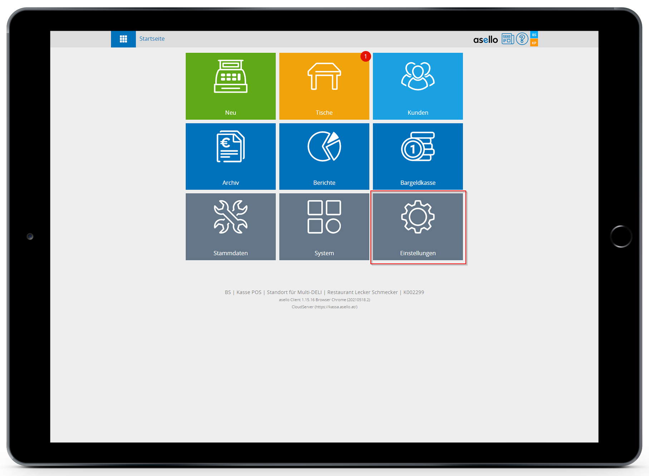Screen dimensions: 649x476
Task: Click the red notification badge on Tische
Action: pyautogui.click(x=365, y=57)
